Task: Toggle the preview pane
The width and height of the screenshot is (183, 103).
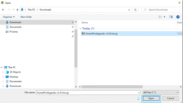Action: [171, 17]
